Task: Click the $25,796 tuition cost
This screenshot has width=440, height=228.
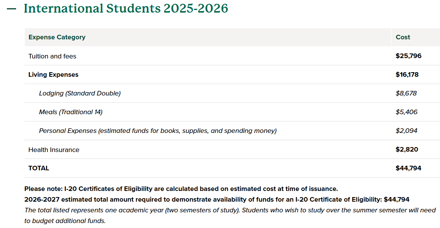Action: 408,56
